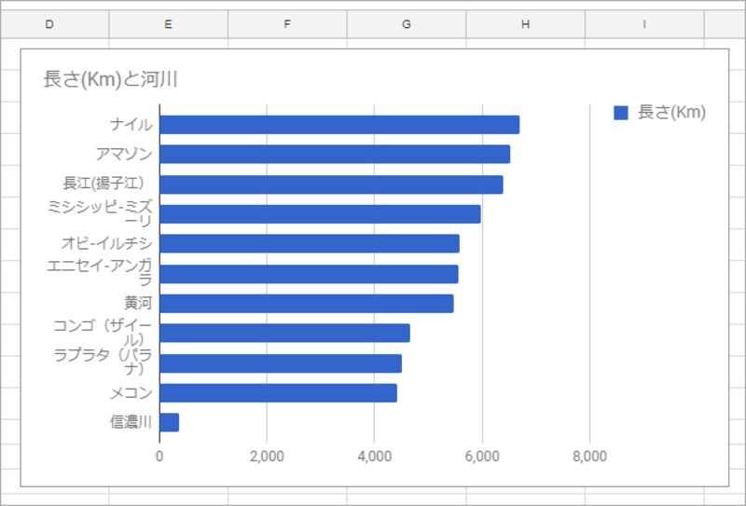746x506 pixels.
Task: Click the 黄河 axis label
Action: [138, 303]
